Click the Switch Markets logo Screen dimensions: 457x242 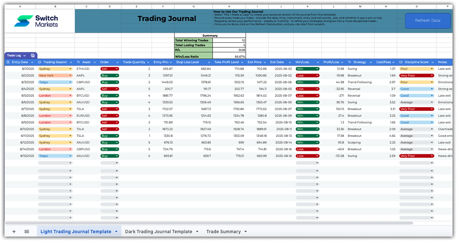36,21
